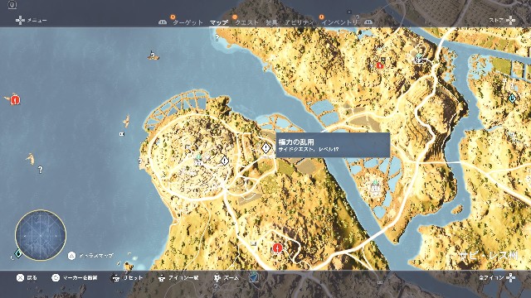Click the question mark near the small southwestern boat
The image size is (531, 298).
point(41,169)
